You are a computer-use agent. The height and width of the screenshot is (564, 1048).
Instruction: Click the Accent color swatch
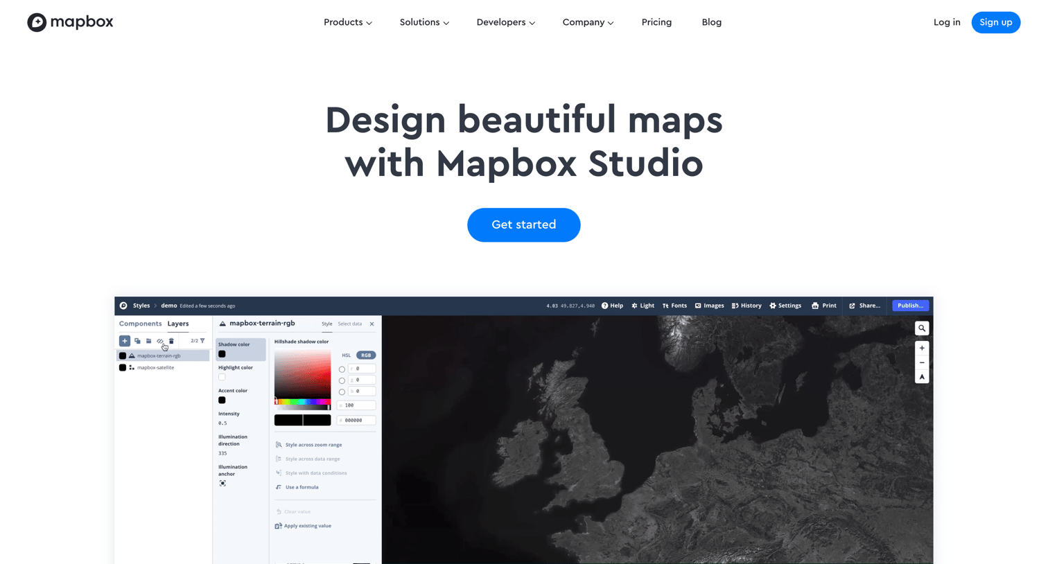tap(222, 400)
